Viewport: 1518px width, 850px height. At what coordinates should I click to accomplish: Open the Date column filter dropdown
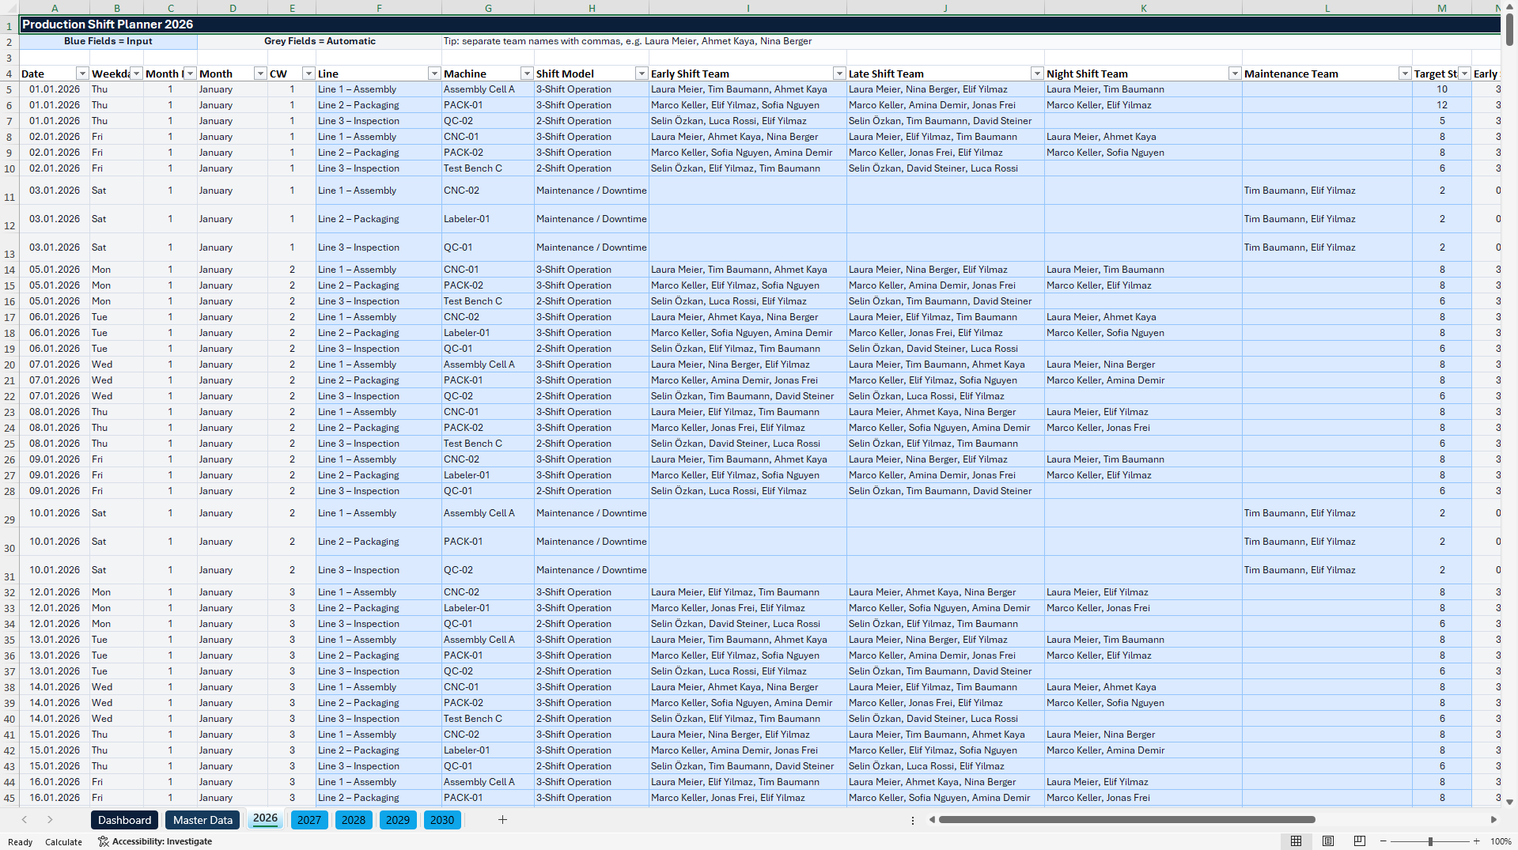pos(82,74)
